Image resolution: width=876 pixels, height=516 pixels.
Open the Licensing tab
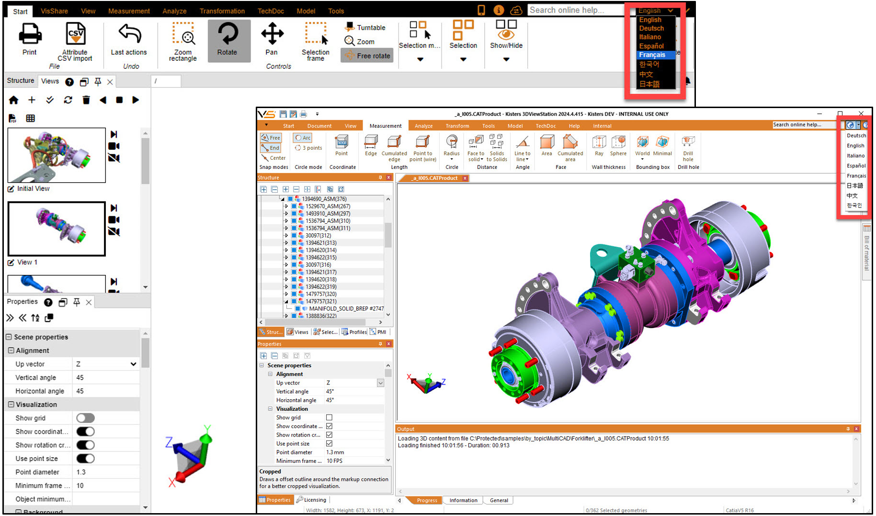(311, 500)
